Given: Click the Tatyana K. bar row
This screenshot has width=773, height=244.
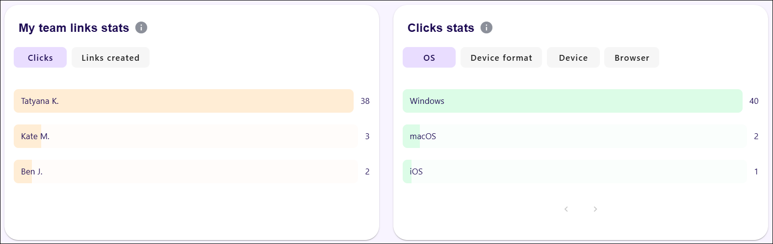Looking at the screenshot, I should point(183,101).
